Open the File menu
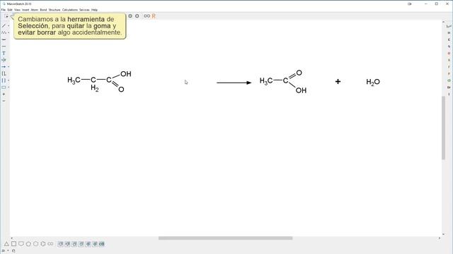Viewport: 453px width, 254px height. (x=3, y=10)
